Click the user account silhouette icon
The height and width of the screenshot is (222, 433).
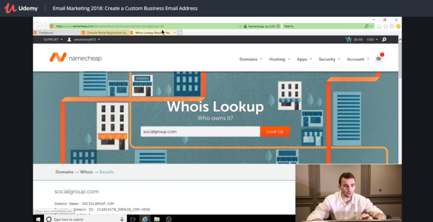(69, 39)
